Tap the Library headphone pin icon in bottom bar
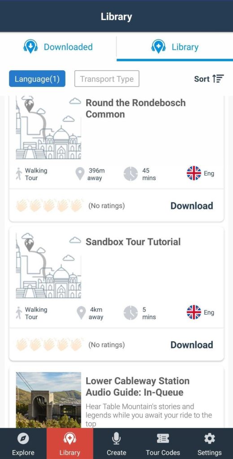 click(x=70, y=438)
